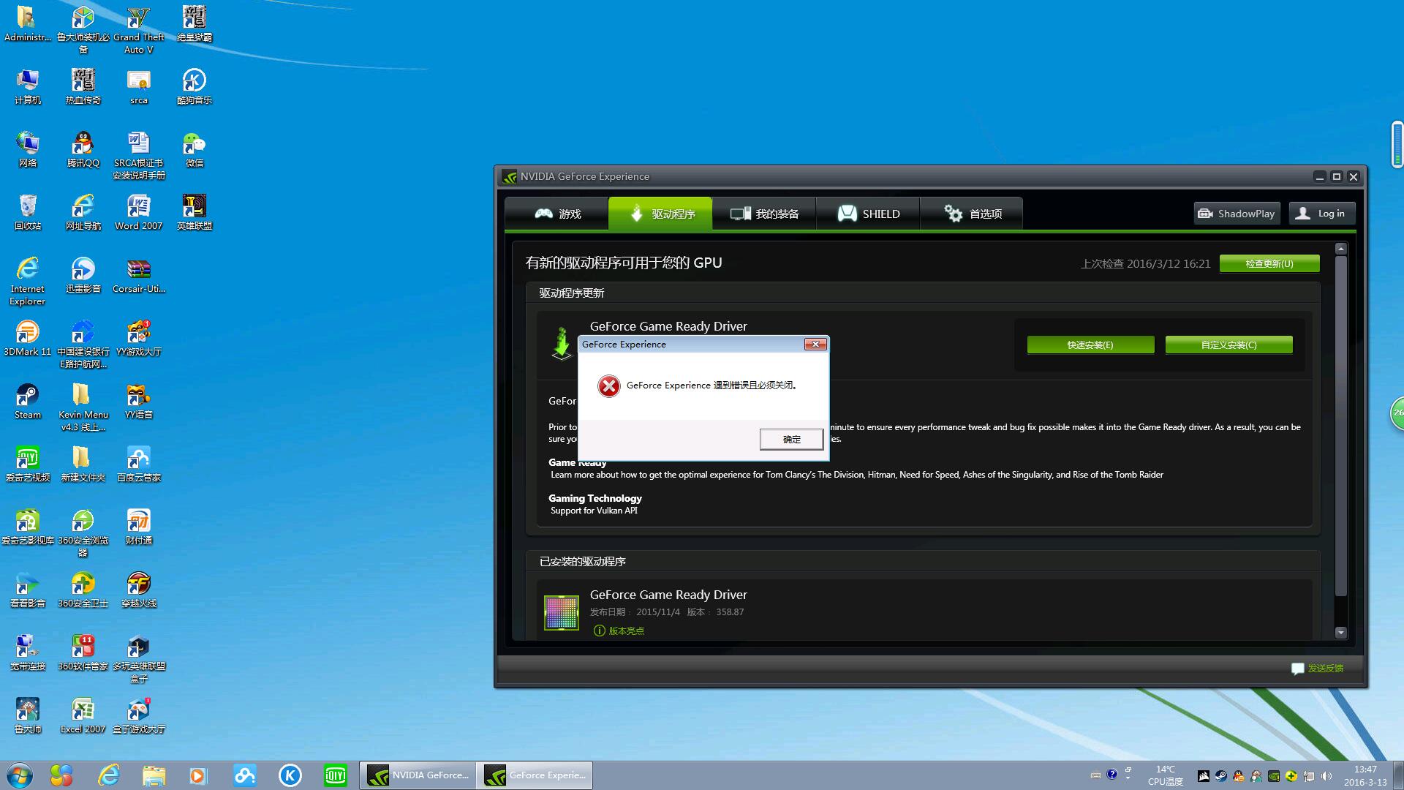Click the 发送反馈 feedback link

(1324, 668)
